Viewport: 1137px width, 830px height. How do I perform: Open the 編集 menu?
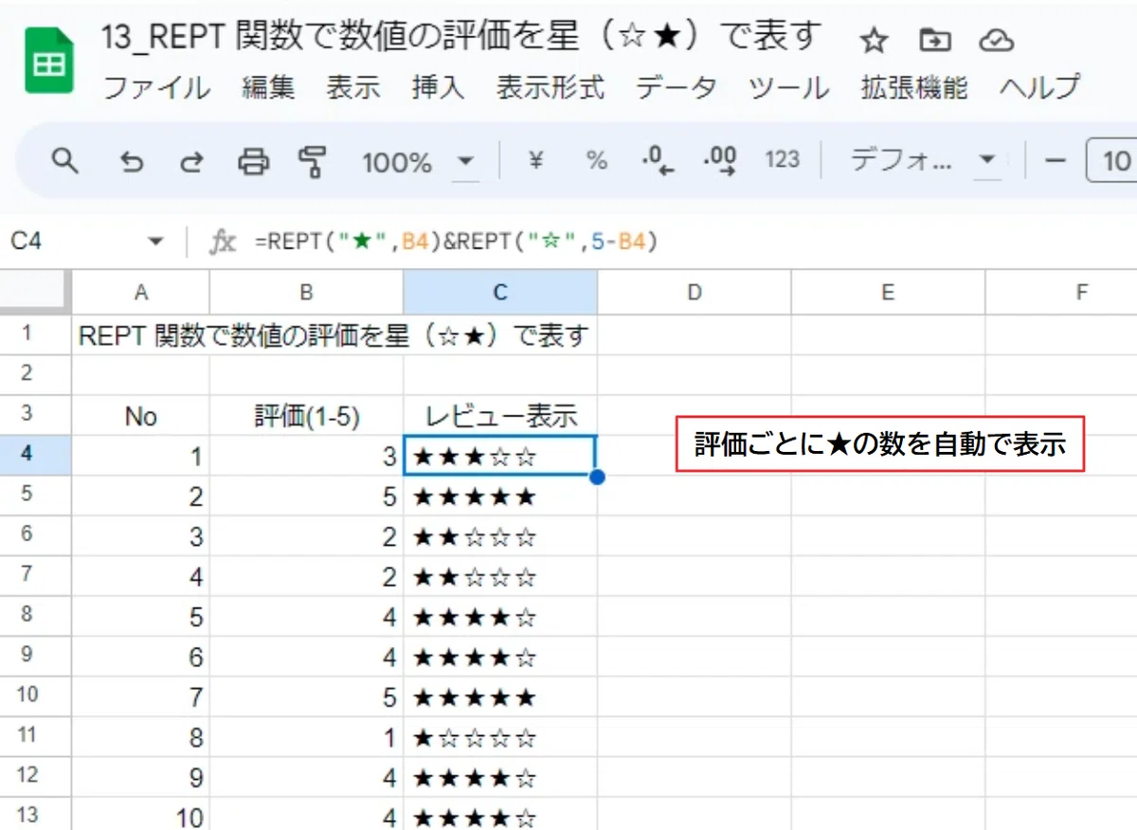(268, 88)
